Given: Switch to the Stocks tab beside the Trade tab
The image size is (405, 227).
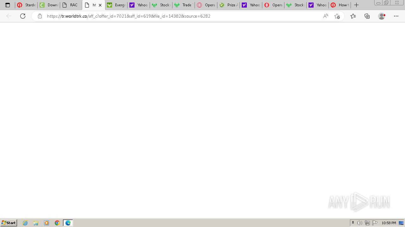Looking at the screenshot, I should 161,5.
